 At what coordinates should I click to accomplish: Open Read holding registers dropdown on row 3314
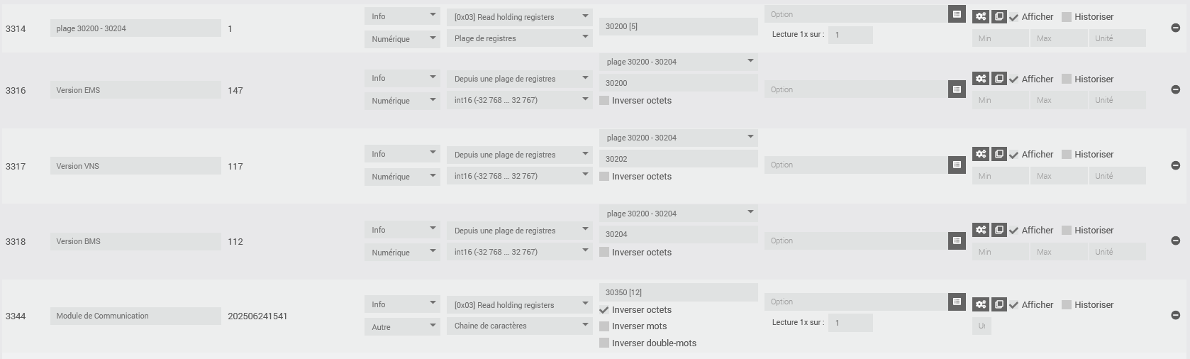pyautogui.click(x=519, y=17)
